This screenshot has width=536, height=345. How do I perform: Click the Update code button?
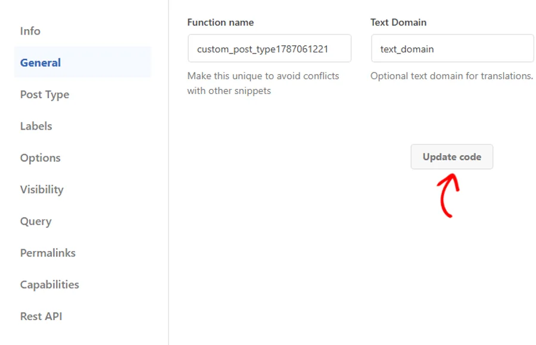tap(452, 157)
